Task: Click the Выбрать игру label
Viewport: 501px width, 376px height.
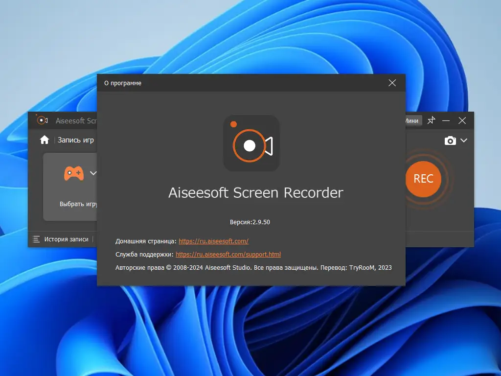Action: 78,204
